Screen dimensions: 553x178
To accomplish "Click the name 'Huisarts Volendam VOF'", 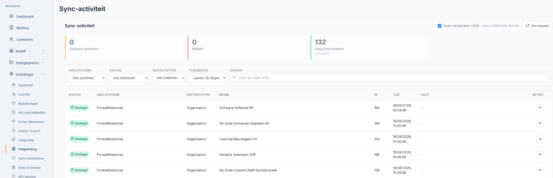I will coord(237,154).
